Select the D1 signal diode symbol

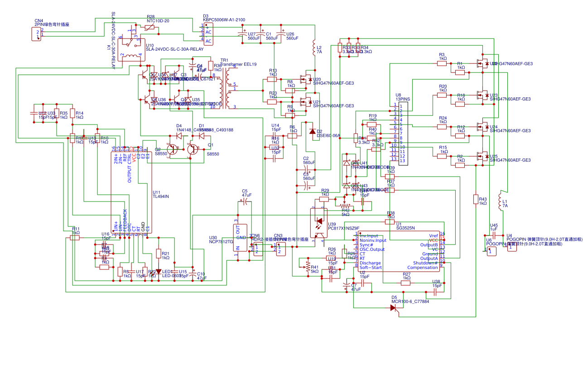pyautogui.click(x=202, y=135)
